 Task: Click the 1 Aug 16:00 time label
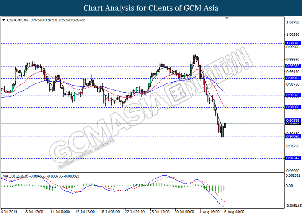pyautogui.click(x=209, y=212)
